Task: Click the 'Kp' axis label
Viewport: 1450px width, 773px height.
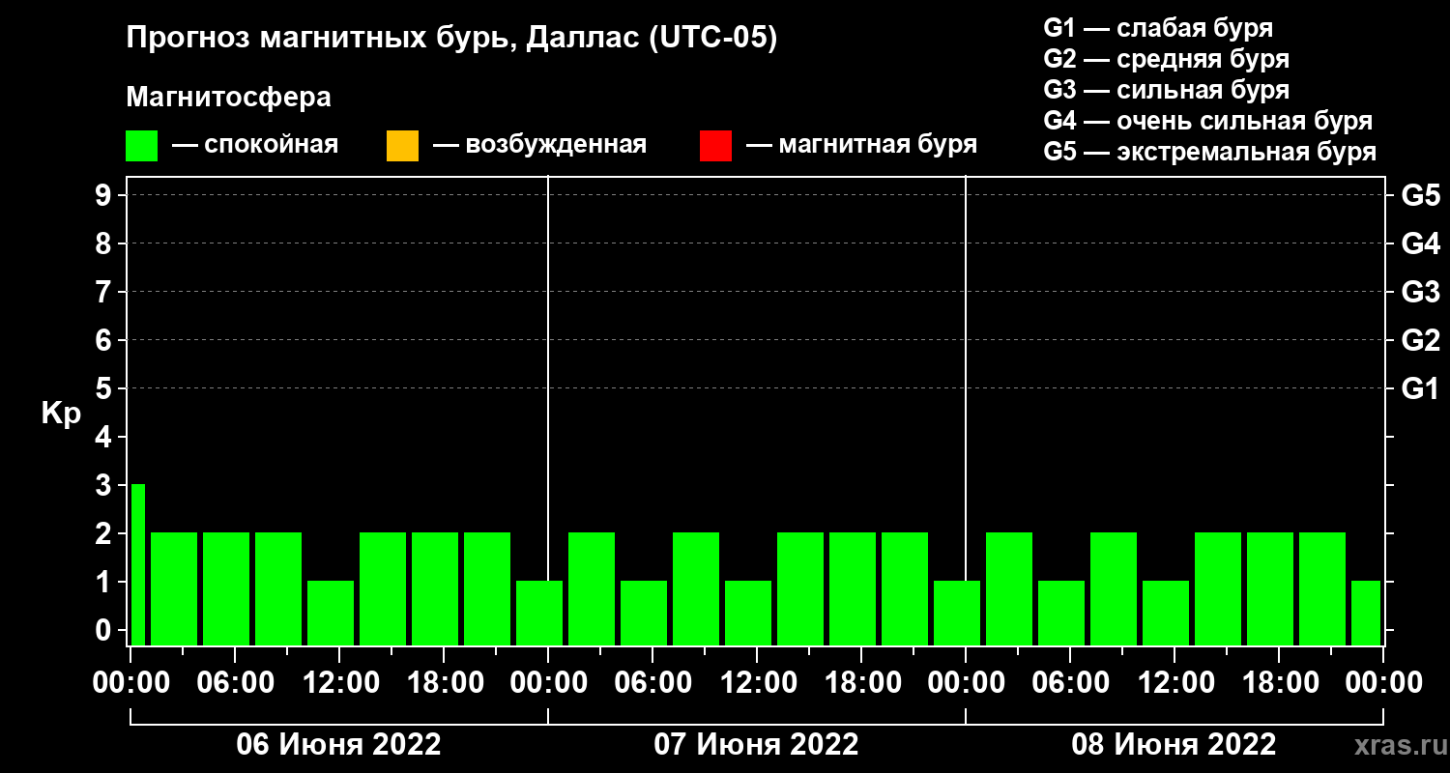Action: point(61,414)
